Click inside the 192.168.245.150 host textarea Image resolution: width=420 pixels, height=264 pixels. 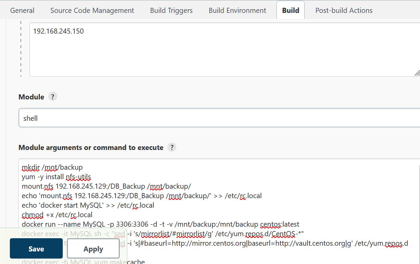pos(225,50)
